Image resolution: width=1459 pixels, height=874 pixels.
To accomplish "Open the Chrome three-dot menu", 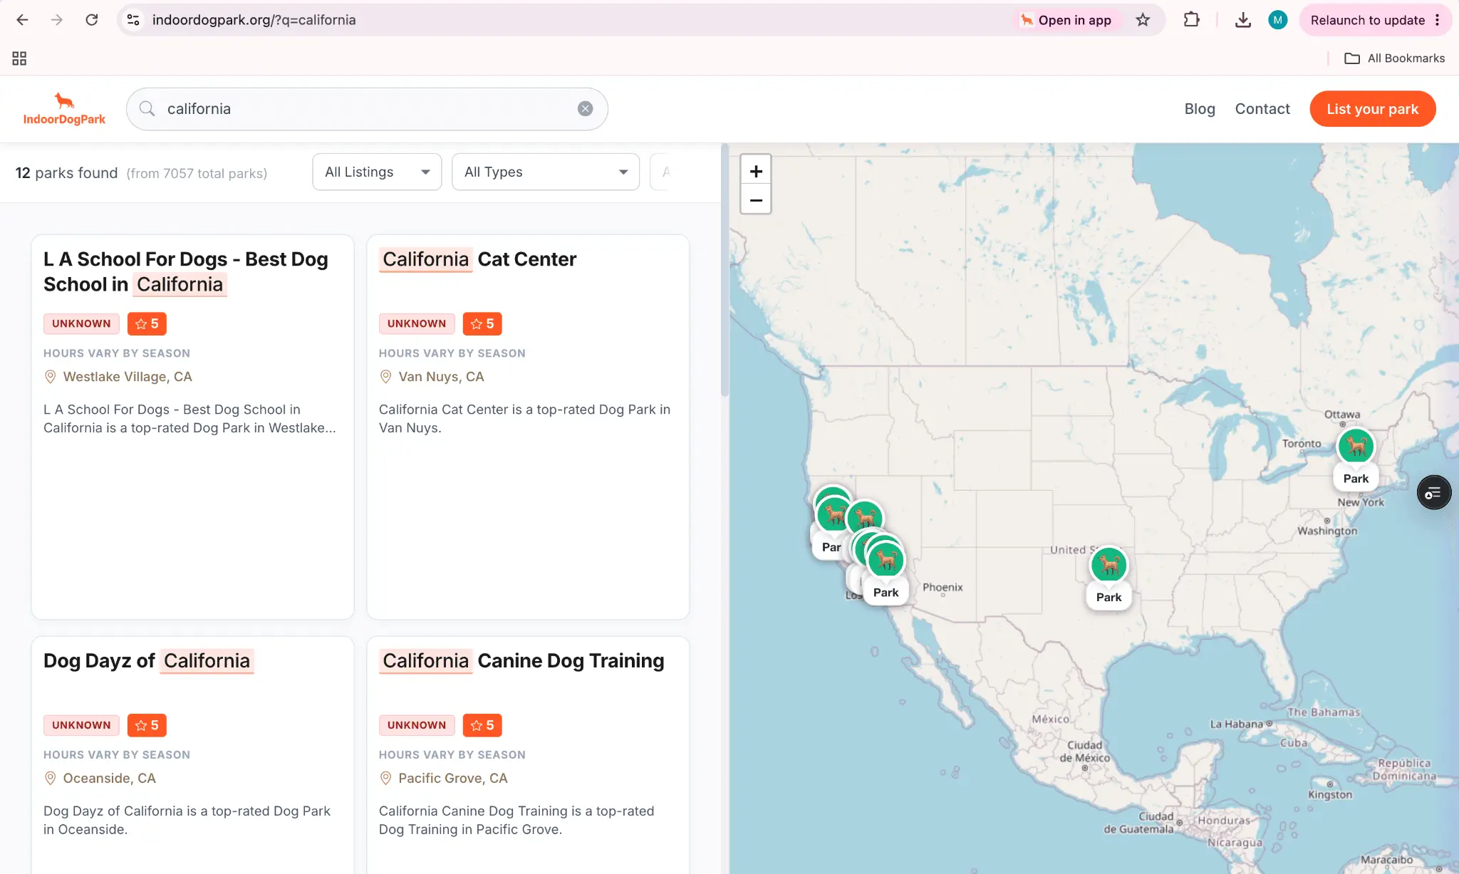I will click(x=1438, y=20).
